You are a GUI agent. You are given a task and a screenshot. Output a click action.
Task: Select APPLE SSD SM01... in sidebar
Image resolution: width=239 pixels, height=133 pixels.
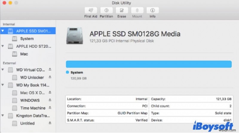point(28,31)
